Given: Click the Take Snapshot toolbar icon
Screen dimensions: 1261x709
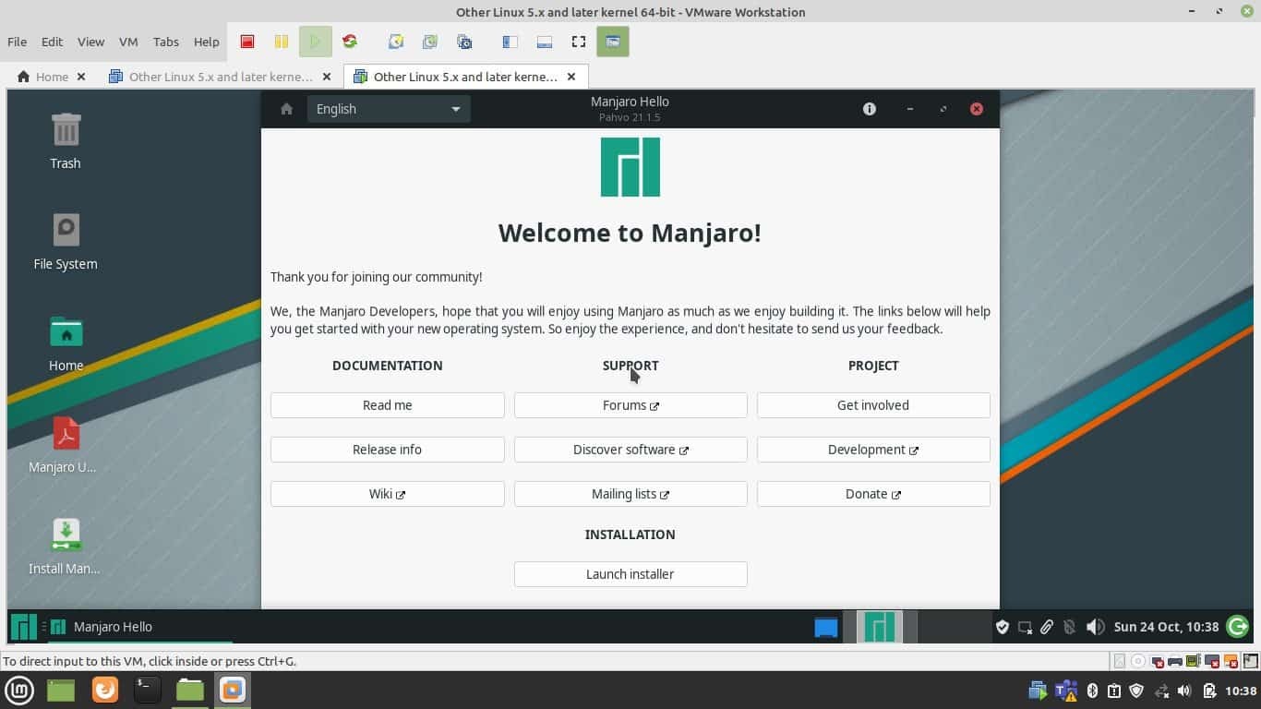Looking at the screenshot, I should [396, 42].
